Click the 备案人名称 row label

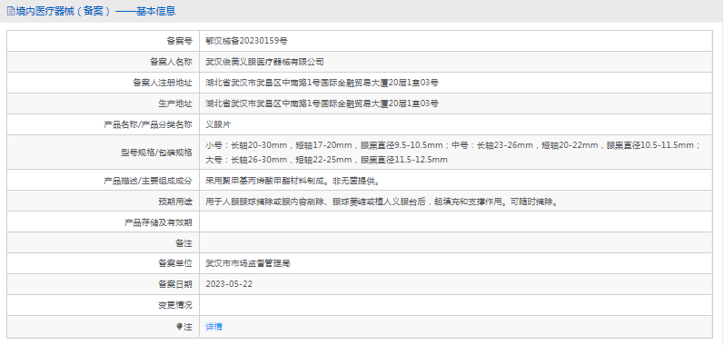click(x=171, y=62)
